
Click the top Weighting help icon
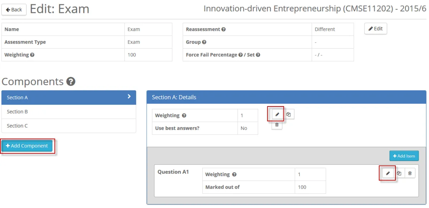coord(32,55)
